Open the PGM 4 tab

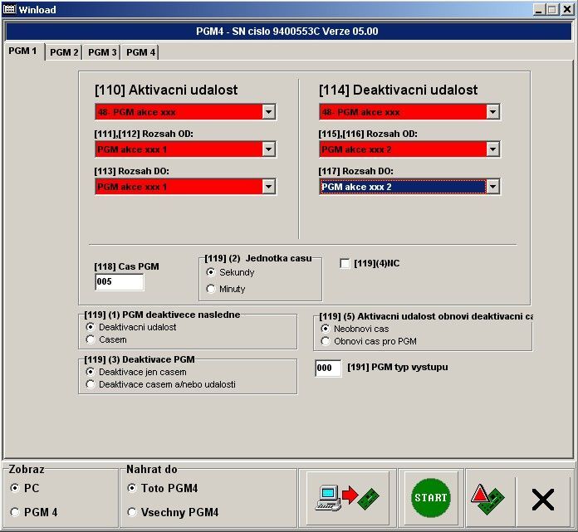click(140, 52)
